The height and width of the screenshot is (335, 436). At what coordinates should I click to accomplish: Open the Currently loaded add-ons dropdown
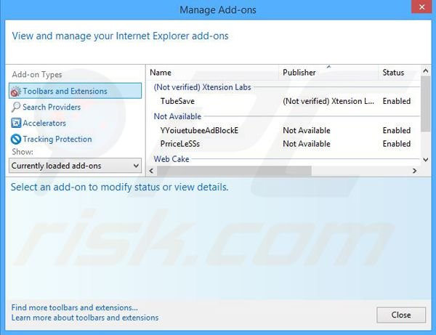pos(75,166)
